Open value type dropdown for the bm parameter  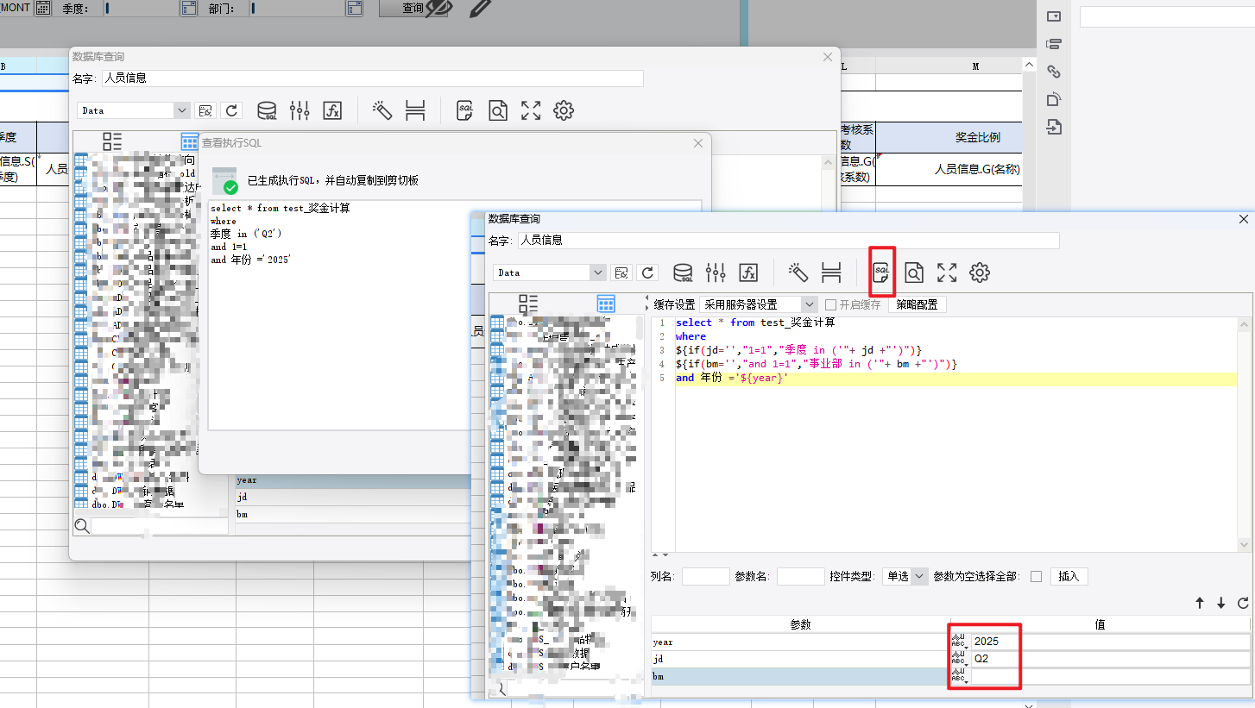coord(959,677)
